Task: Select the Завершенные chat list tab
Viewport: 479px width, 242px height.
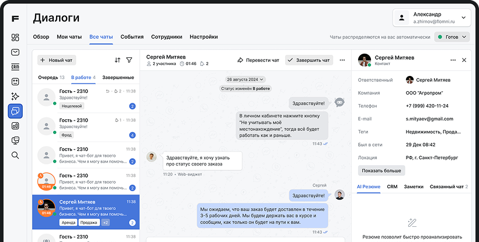Action: point(118,77)
